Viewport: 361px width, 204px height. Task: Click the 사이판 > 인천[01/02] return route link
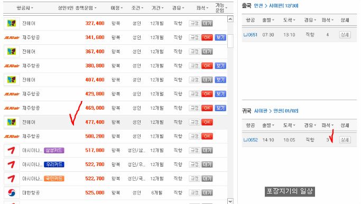[276, 111]
